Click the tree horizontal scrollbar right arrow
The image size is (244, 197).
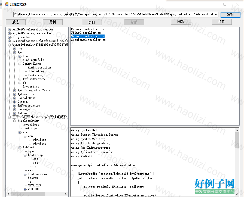tap(66, 194)
